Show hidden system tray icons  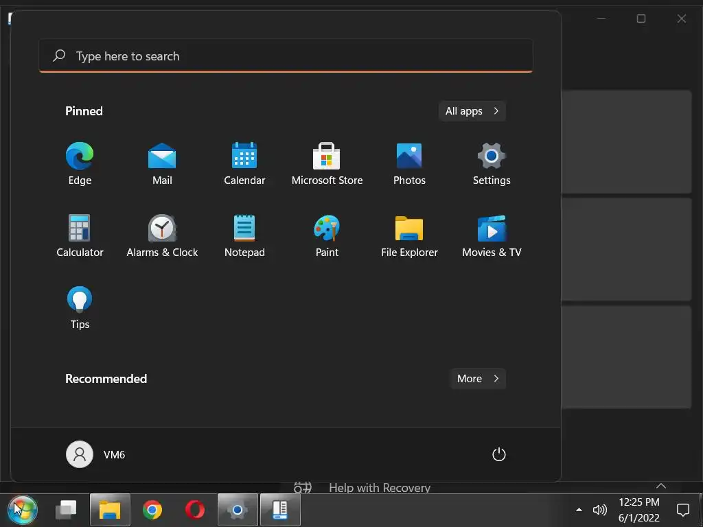[579, 510]
